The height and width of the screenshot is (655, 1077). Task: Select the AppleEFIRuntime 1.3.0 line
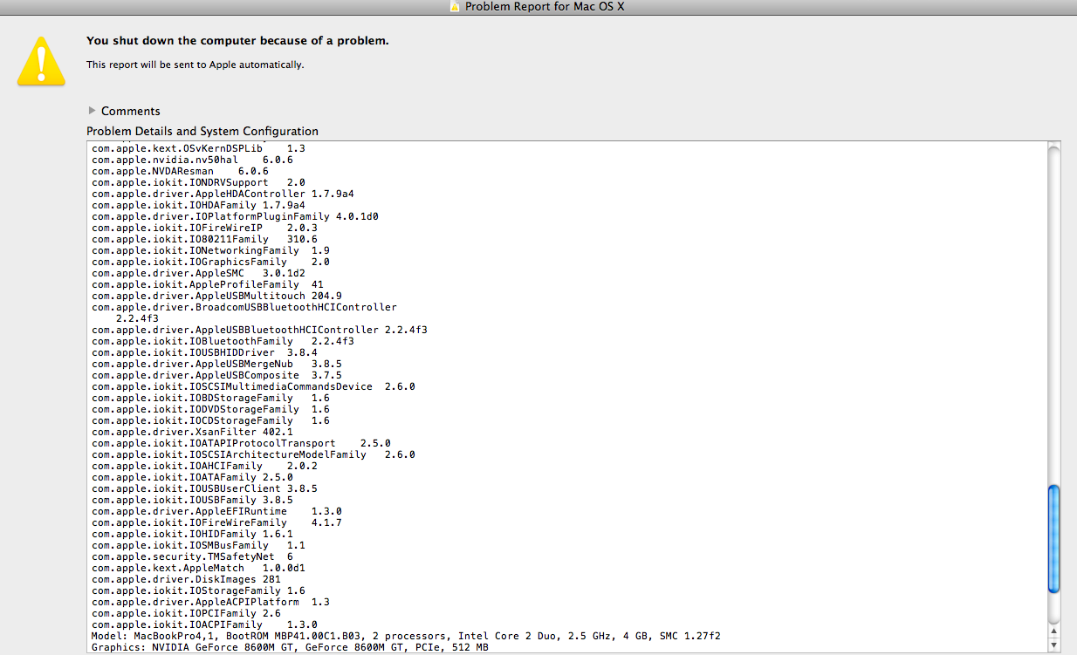[216, 511]
